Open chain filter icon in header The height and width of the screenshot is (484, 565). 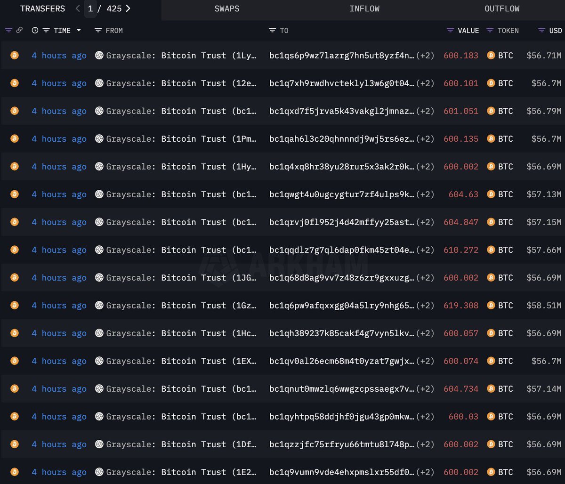(8, 30)
